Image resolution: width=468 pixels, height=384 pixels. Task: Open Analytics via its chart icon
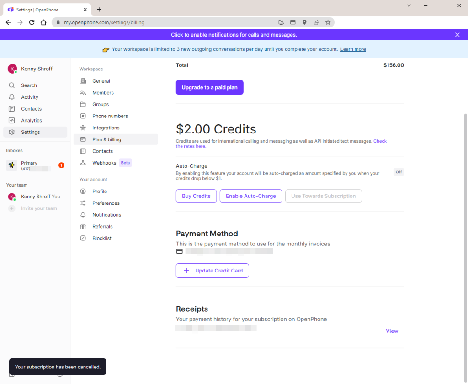12,121
